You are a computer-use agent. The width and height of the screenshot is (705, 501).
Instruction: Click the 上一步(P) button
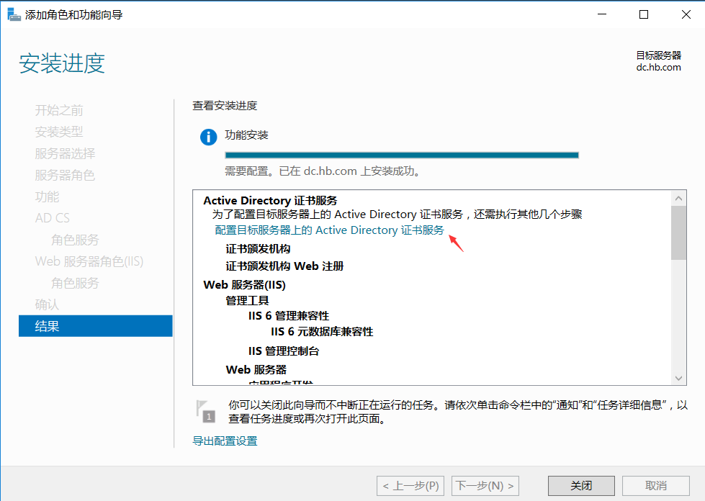tap(410, 486)
